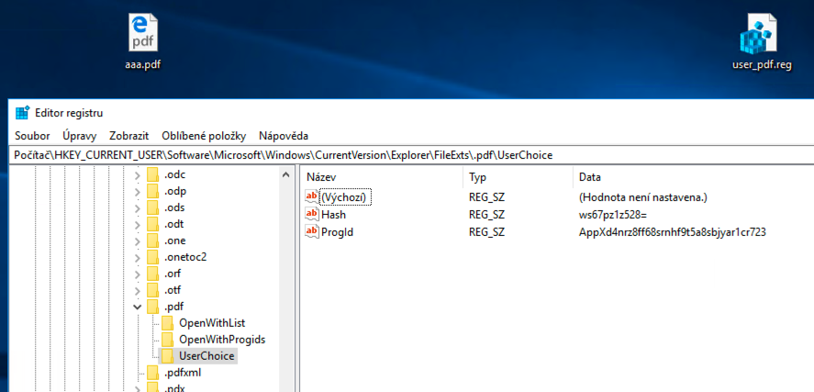Select the .onetoc2 tree label
The image size is (814, 392).
(x=185, y=258)
